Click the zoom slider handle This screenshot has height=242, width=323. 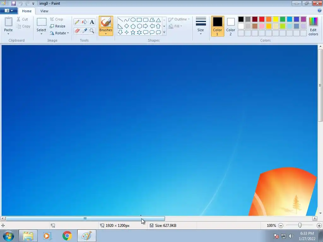[300, 226]
